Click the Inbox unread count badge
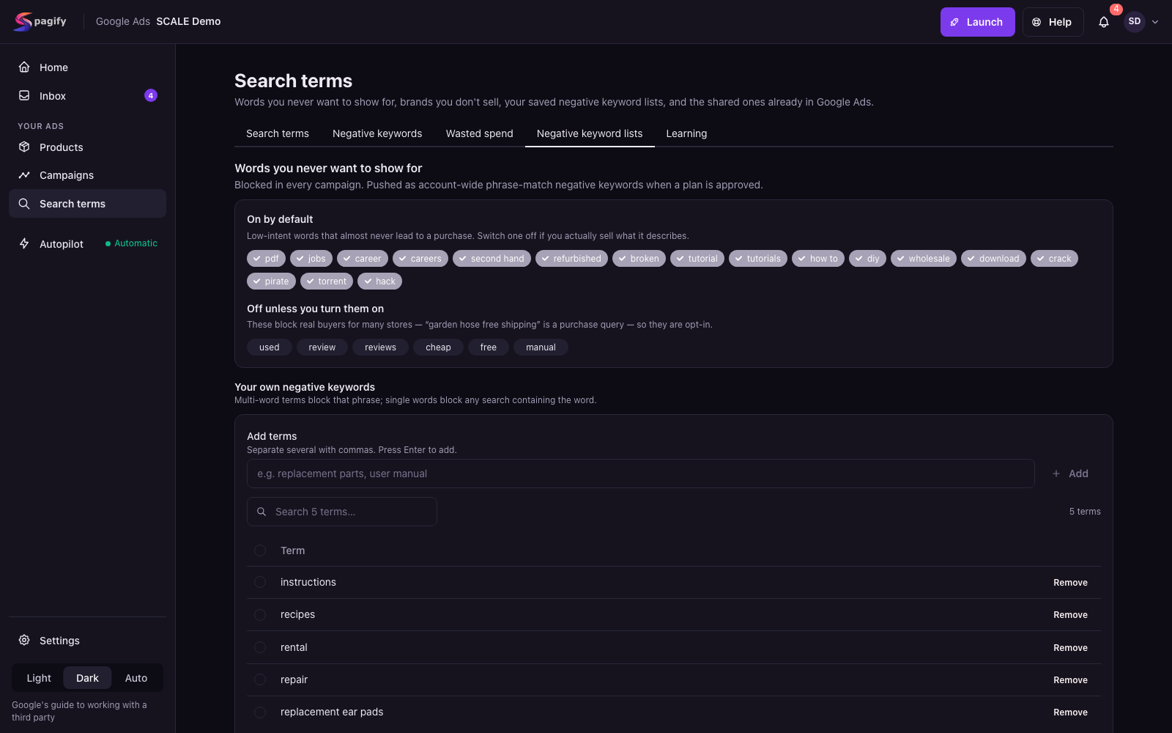 (151, 95)
